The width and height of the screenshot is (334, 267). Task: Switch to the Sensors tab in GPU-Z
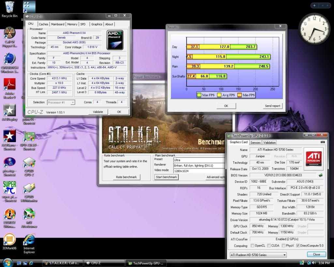(255, 142)
